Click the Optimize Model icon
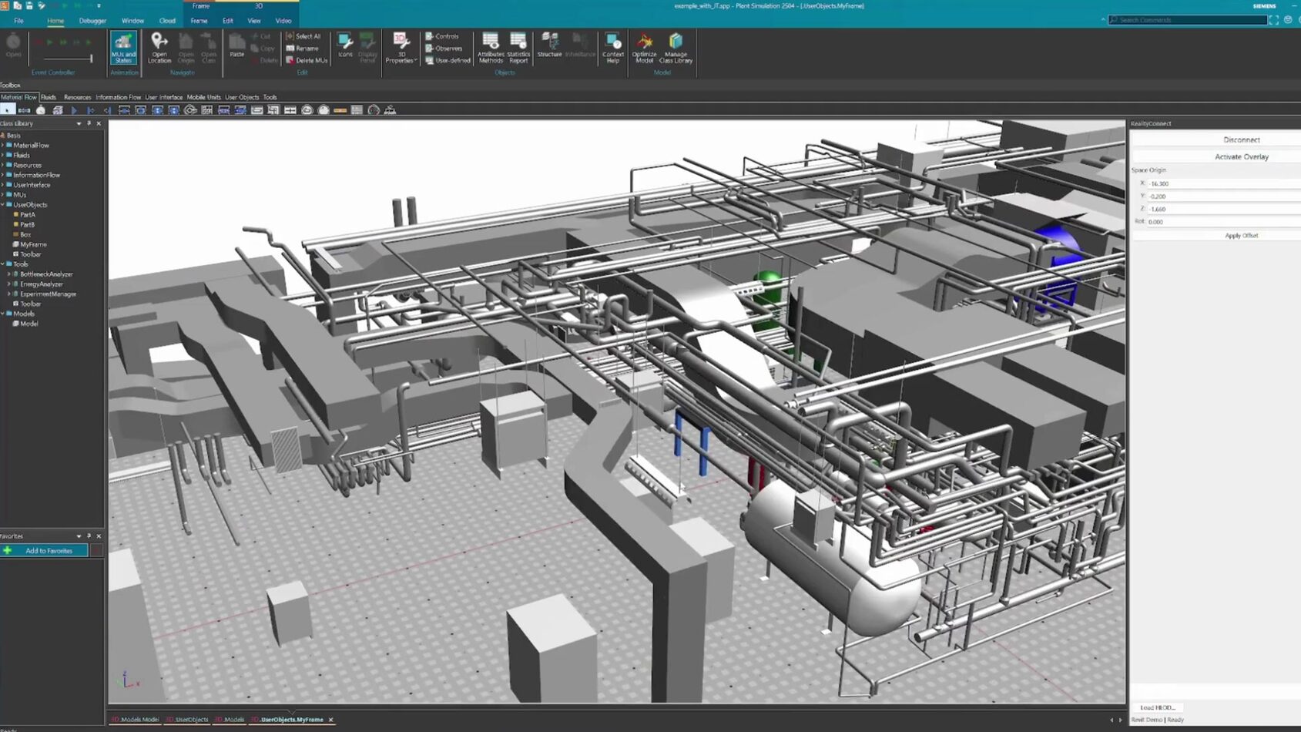 644,48
